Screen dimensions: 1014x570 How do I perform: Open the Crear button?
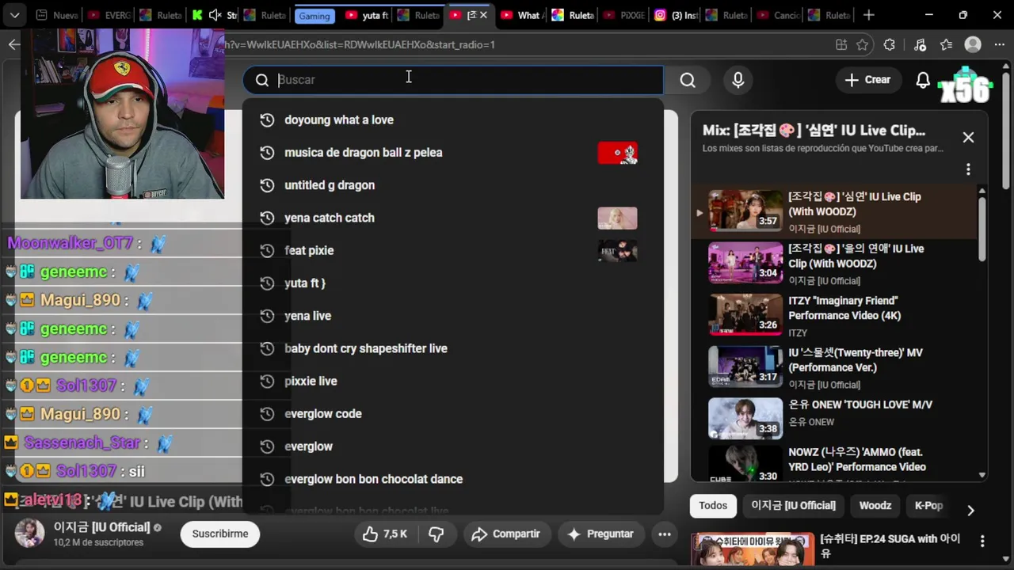point(867,80)
